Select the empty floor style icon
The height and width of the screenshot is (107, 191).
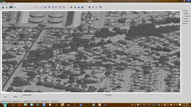(97, 7)
